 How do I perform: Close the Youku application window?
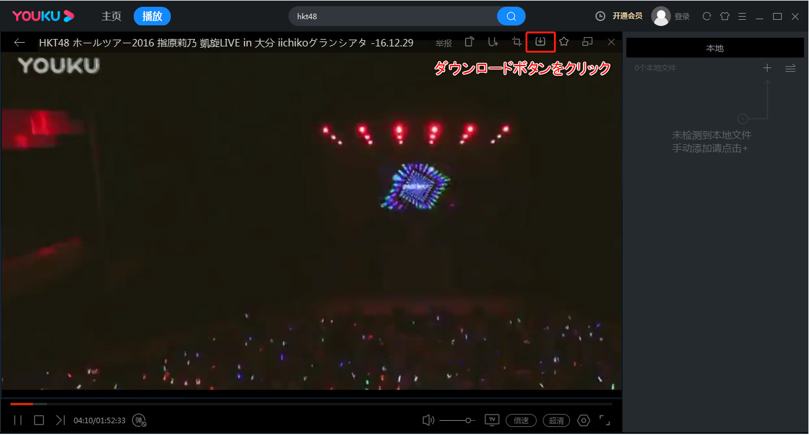tap(795, 16)
